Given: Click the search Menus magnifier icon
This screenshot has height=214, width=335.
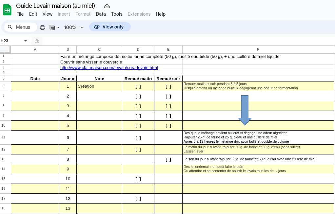Looking at the screenshot, I should (x=10, y=27).
